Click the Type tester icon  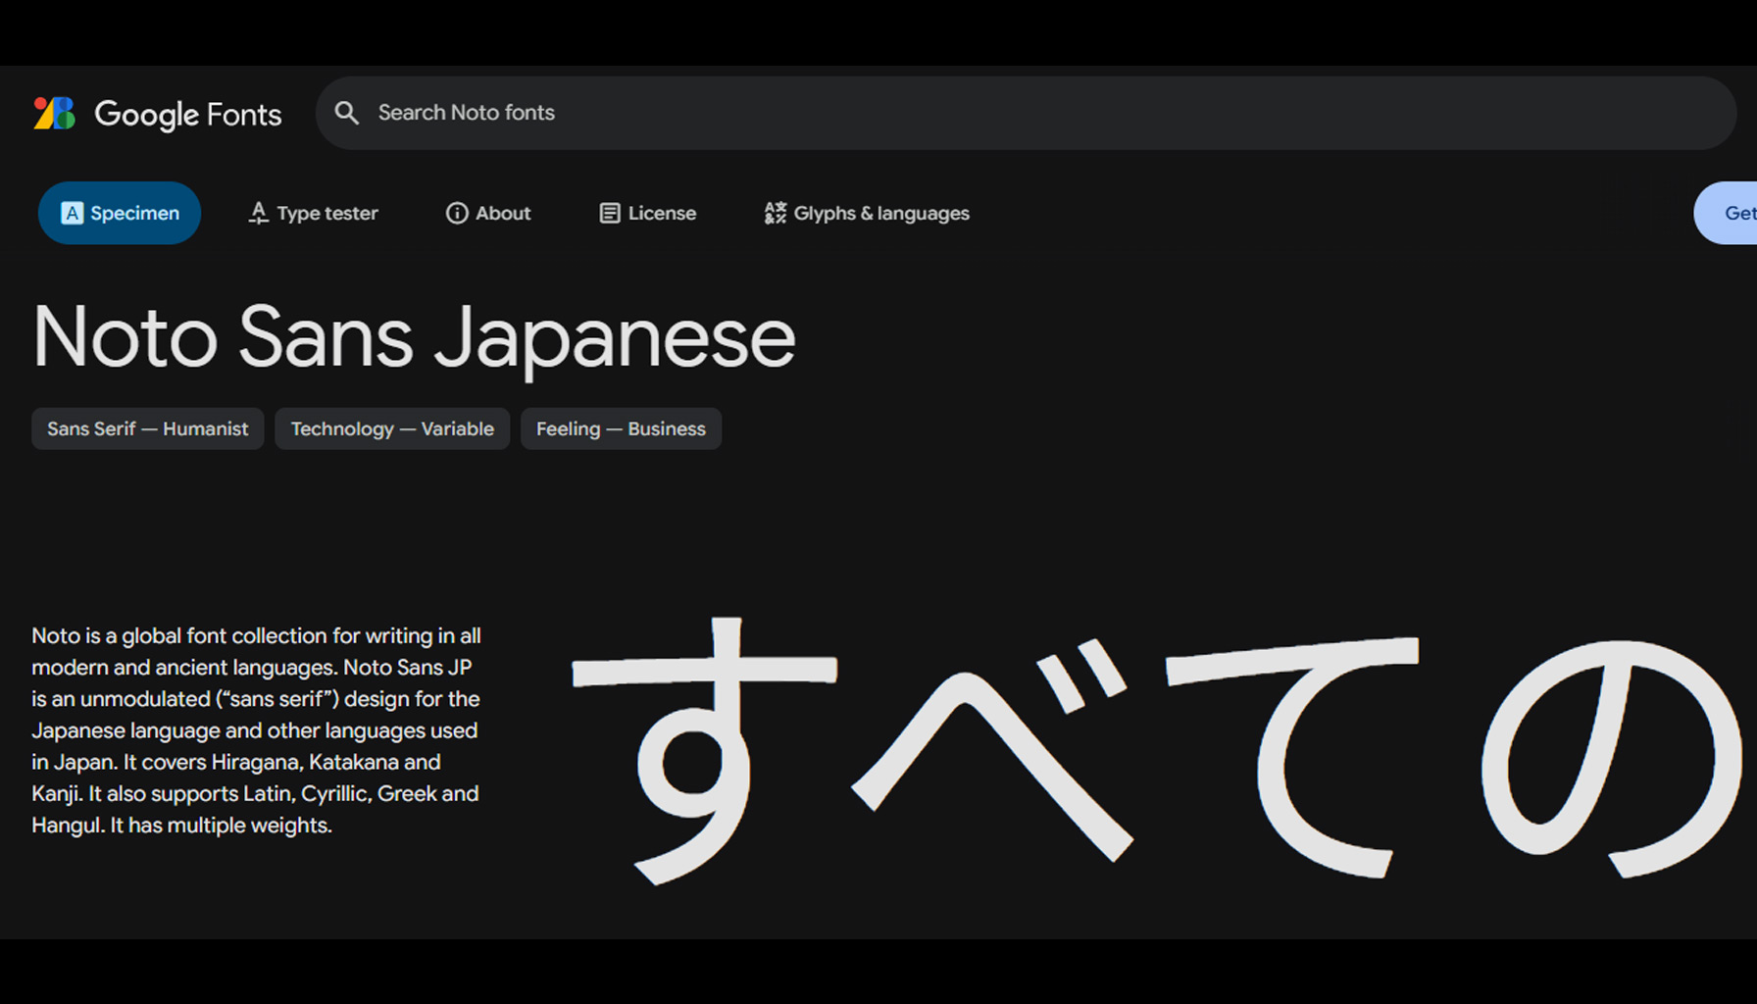point(258,213)
